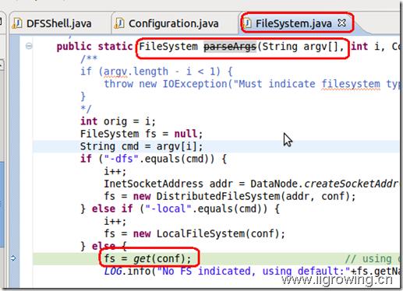This screenshot has height=291, width=403.
Task: Close the FileSystem.java tab
Action: click(x=342, y=23)
